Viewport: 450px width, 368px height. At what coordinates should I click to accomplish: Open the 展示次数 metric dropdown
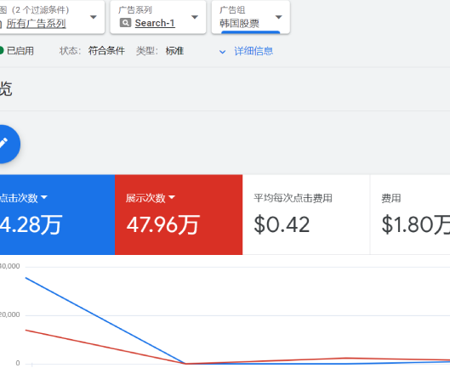(x=172, y=197)
